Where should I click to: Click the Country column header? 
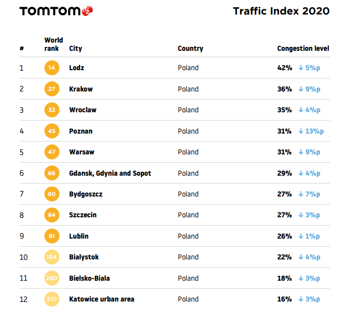pyautogui.click(x=190, y=48)
